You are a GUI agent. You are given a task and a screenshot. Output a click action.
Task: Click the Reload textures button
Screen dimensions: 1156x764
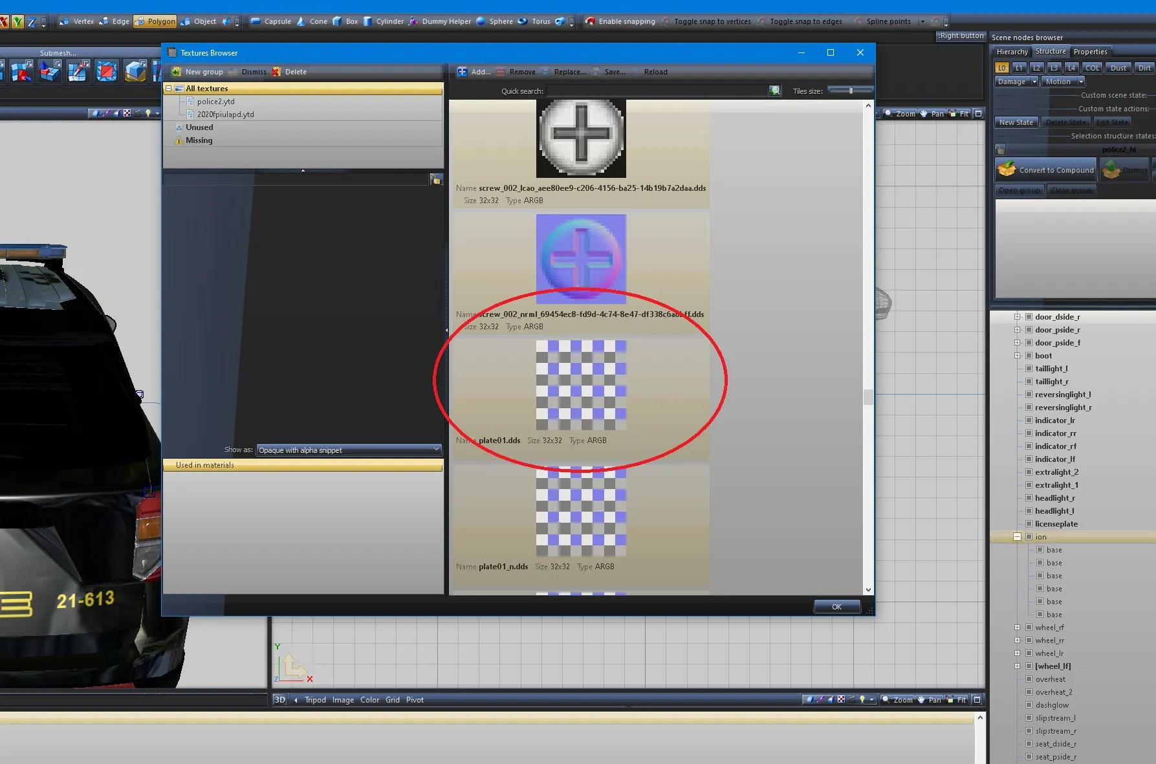tap(655, 72)
